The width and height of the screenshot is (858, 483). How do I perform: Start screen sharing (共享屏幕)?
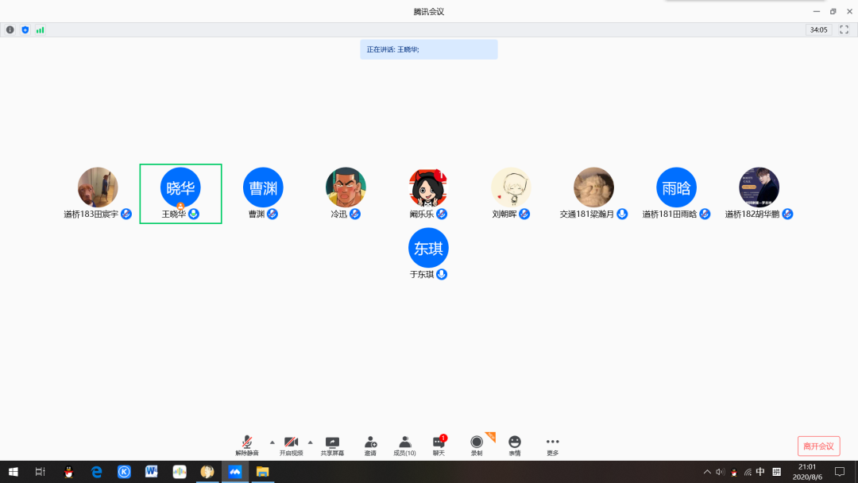tap(332, 445)
